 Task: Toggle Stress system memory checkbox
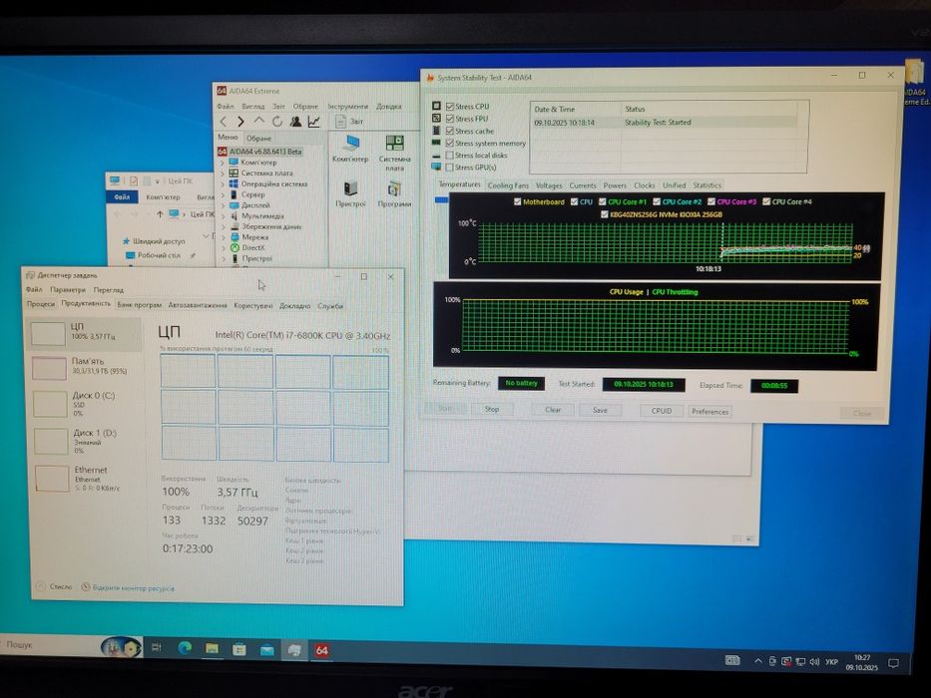pyautogui.click(x=450, y=143)
